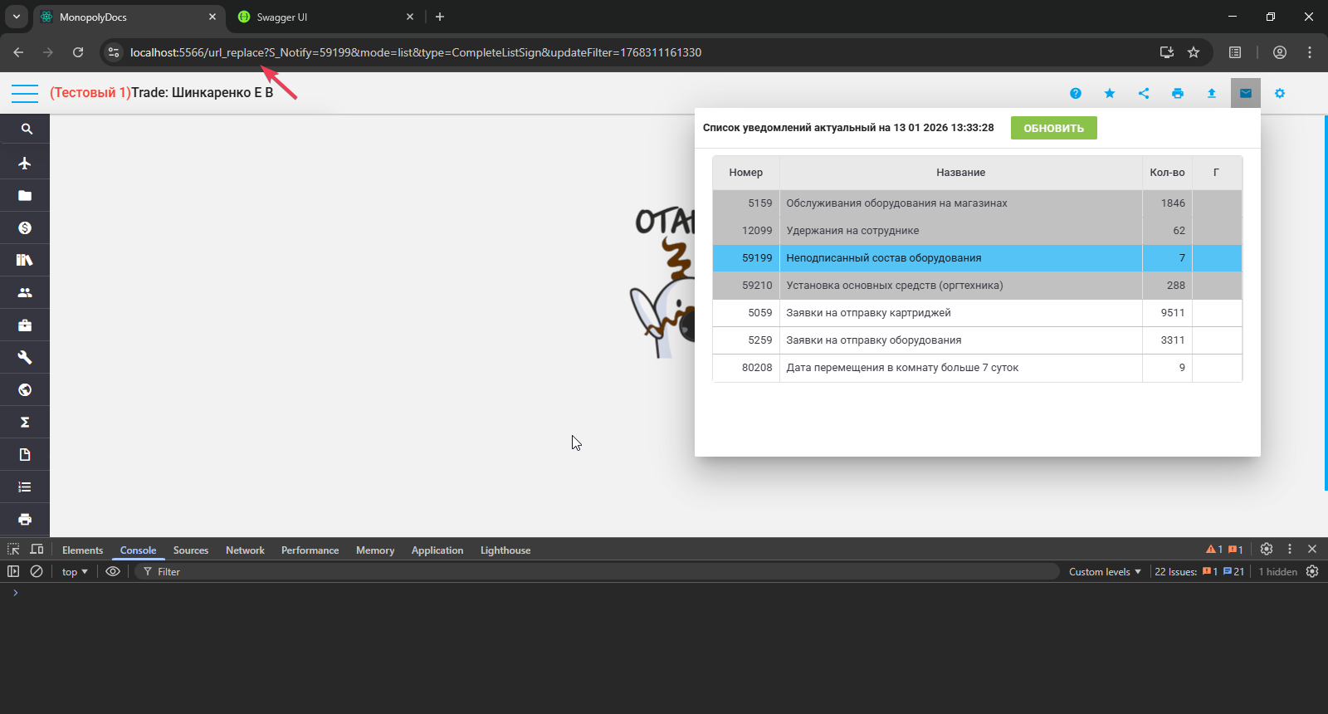This screenshot has width=1328, height=714.
Task: Open the settings gear in app header
Action: coord(1280,93)
